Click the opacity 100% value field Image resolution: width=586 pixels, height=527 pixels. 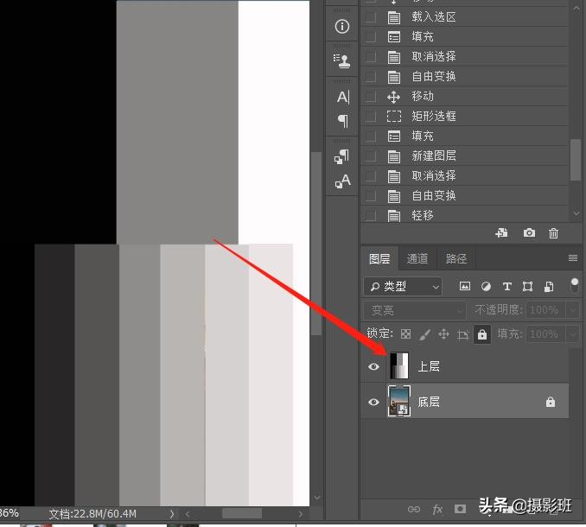[x=545, y=310]
